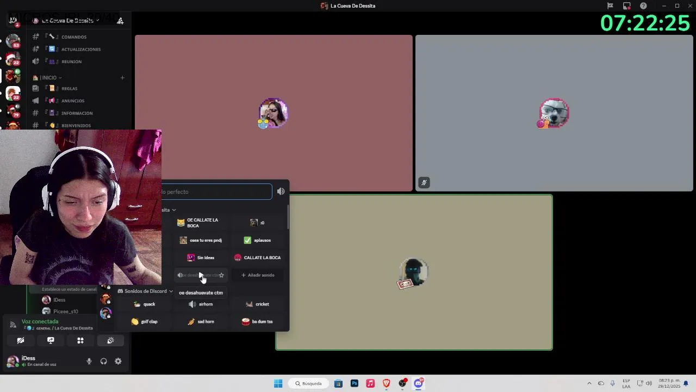This screenshot has width=696, height=392.
Task: Open user settings gear
Action: [x=118, y=362]
